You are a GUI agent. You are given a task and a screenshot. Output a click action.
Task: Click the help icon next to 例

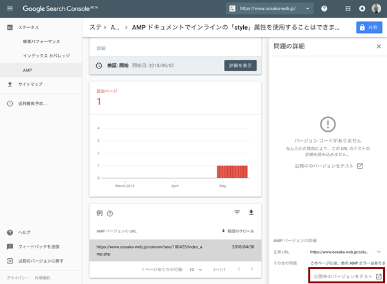point(110,214)
